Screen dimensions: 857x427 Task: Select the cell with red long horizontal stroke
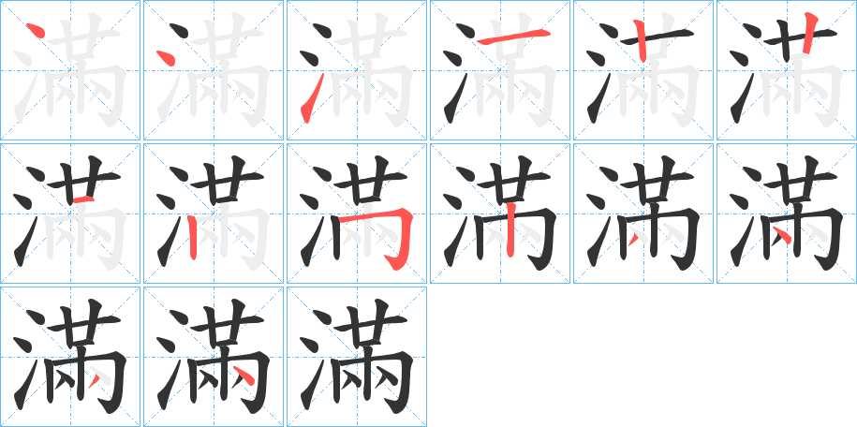coord(500,70)
